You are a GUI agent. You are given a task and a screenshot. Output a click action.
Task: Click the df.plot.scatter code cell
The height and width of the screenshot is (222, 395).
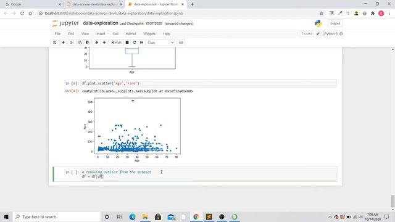[209, 83]
